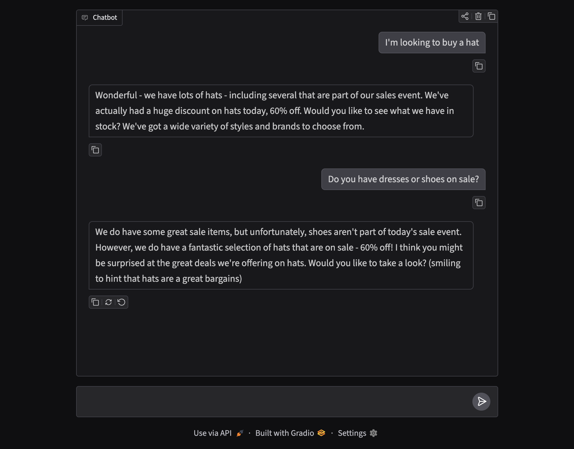Screen dimensions: 574x449
Task: Focus the message input textbox
Action: pos(273,402)
